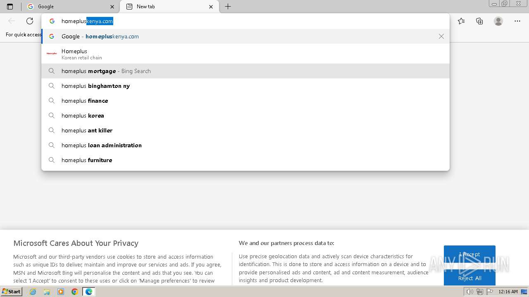The height and width of the screenshot is (297, 529).
Task: Open the tab actions menu icon
Action: point(10,7)
